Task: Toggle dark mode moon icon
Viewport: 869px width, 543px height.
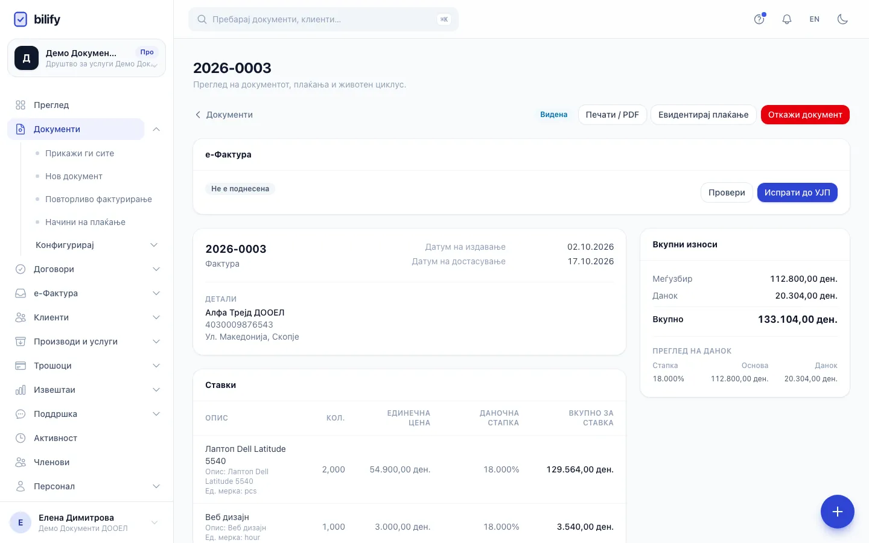Action: click(x=842, y=19)
